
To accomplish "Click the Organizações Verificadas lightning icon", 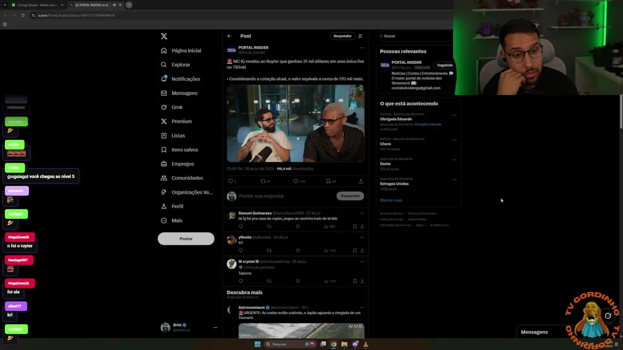I will click(164, 192).
